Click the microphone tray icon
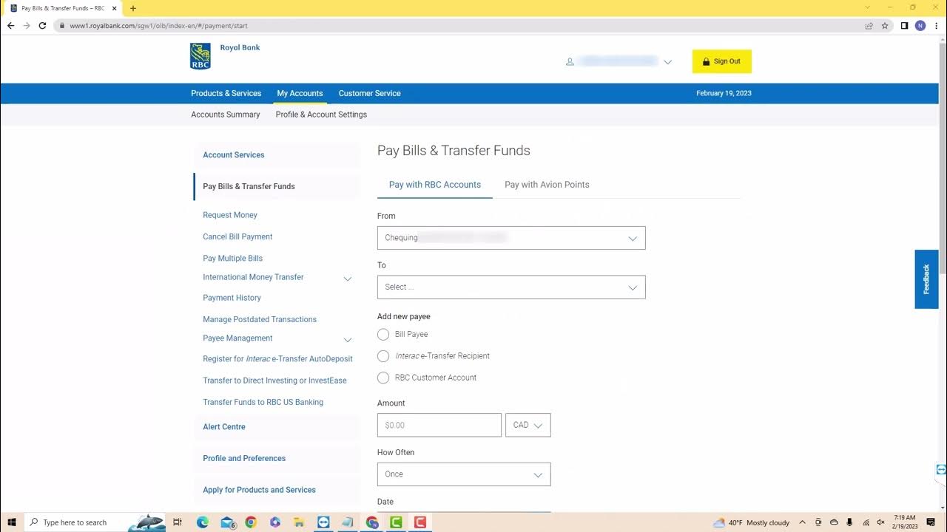Image resolution: width=947 pixels, height=532 pixels. 849,522
